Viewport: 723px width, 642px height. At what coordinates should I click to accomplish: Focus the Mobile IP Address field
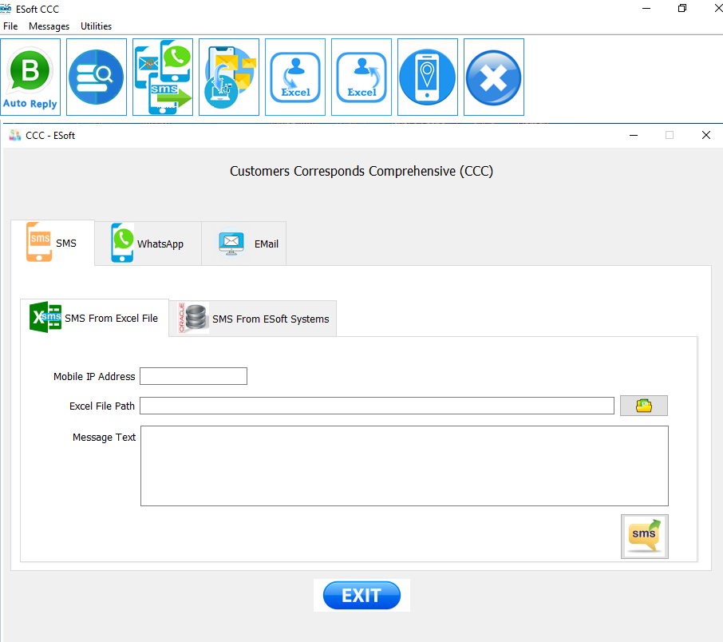[193, 376]
